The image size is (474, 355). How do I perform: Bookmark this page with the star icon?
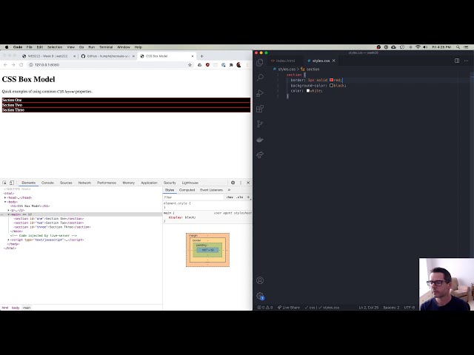[x=190, y=65]
